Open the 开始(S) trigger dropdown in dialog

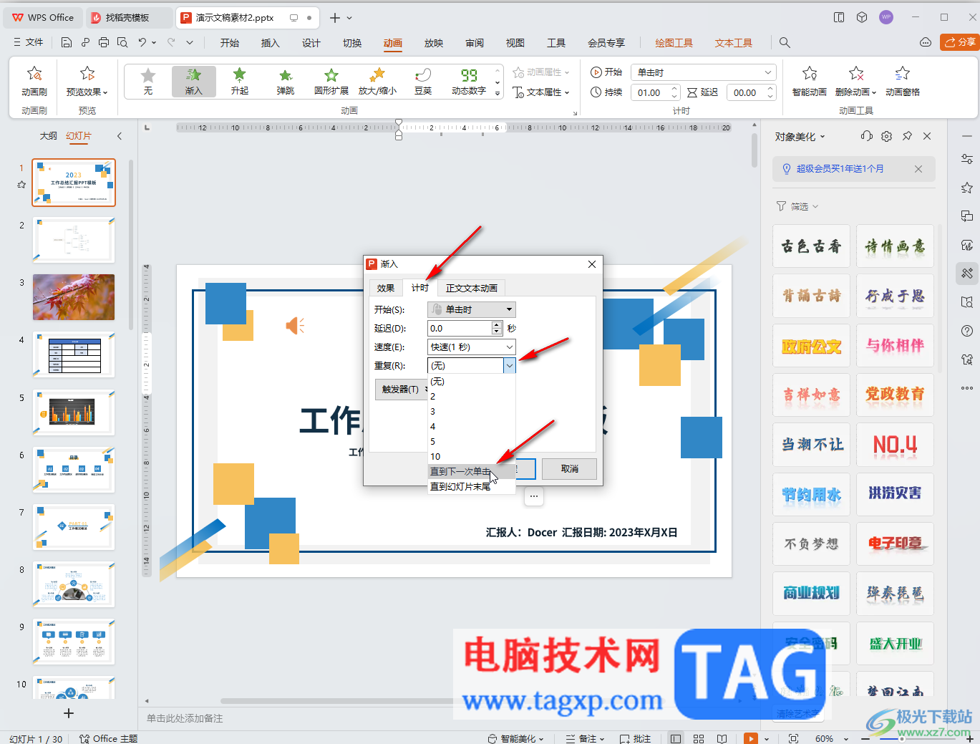472,309
